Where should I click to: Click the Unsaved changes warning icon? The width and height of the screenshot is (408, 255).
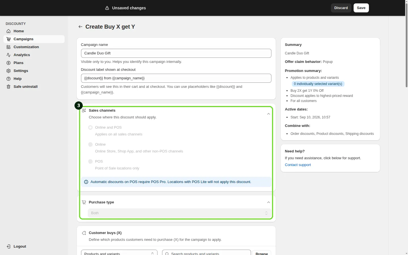pyautogui.click(x=107, y=8)
